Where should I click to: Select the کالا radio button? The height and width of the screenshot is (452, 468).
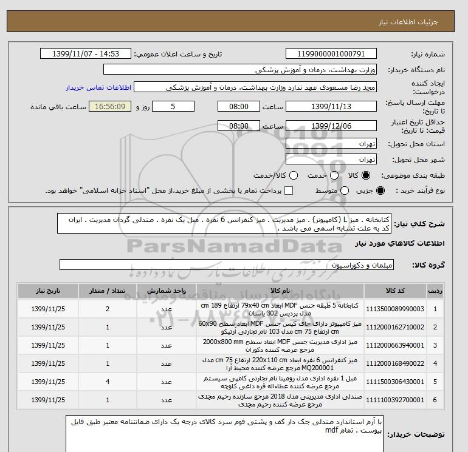pyautogui.click(x=366, y=175)
